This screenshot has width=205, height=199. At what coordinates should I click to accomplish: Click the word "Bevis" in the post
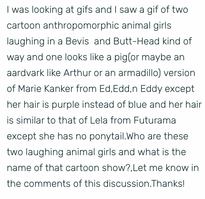pyautogui.click(x=78, y=41)
